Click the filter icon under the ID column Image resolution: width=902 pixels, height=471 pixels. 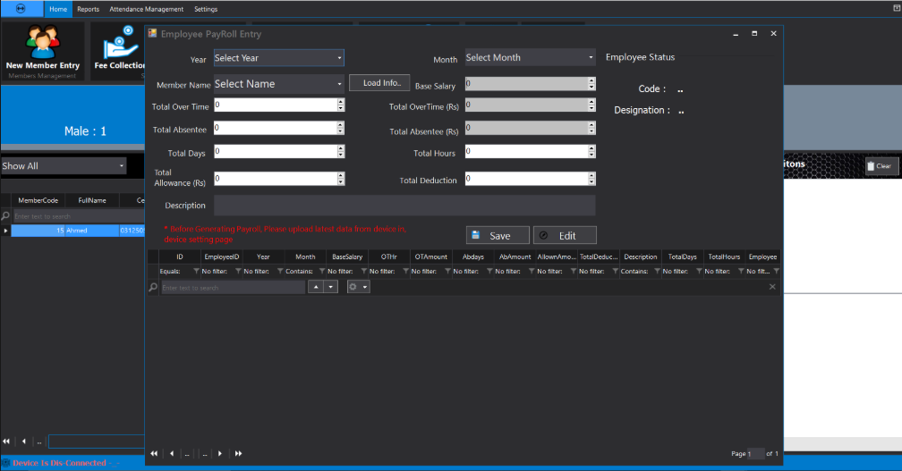(x=197, y=271)
